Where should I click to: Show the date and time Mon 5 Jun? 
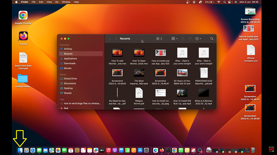249,2
